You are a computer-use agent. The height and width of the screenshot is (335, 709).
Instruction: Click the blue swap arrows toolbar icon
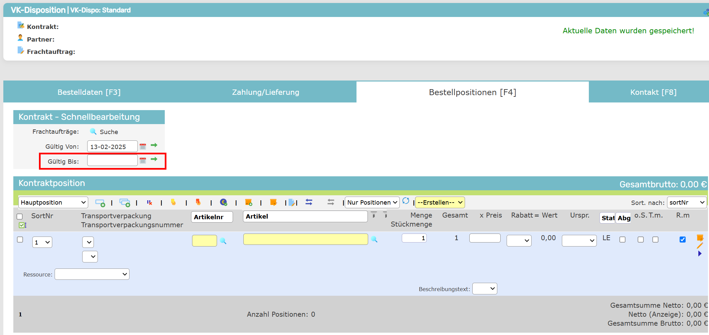click(x=309, y=202)
